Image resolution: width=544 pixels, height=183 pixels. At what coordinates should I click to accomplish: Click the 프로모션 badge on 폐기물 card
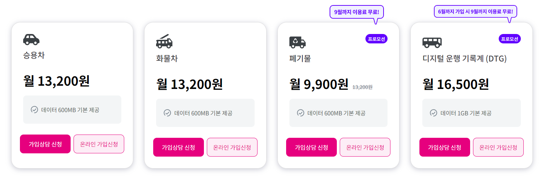pyautogui.click(x=376, y=39)
